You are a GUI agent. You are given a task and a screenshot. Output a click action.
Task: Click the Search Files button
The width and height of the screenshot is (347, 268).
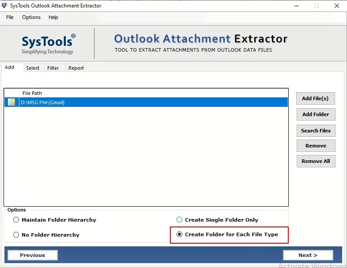(316, 131)
